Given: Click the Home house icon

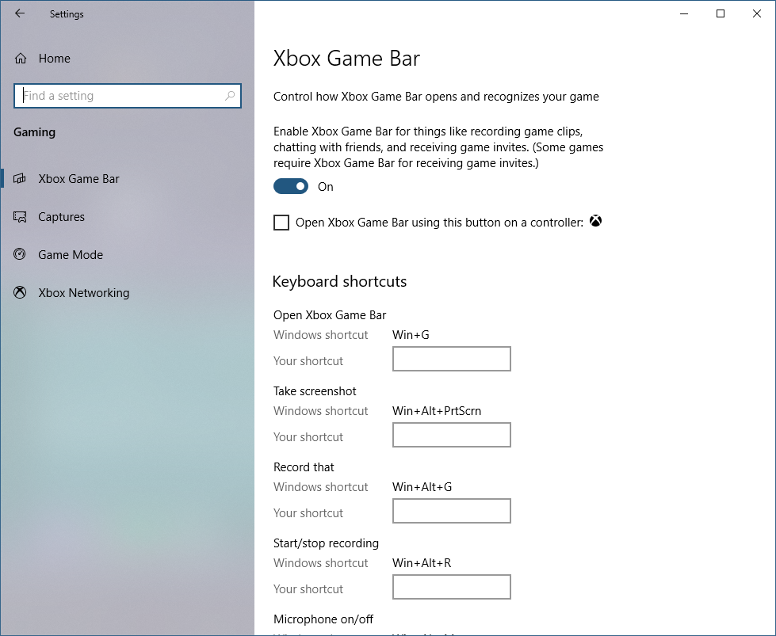Looking at the screenshot, I should tap(21, 59).
